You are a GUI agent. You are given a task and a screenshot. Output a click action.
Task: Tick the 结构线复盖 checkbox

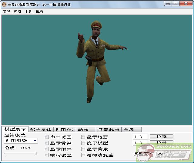(83, 155)
